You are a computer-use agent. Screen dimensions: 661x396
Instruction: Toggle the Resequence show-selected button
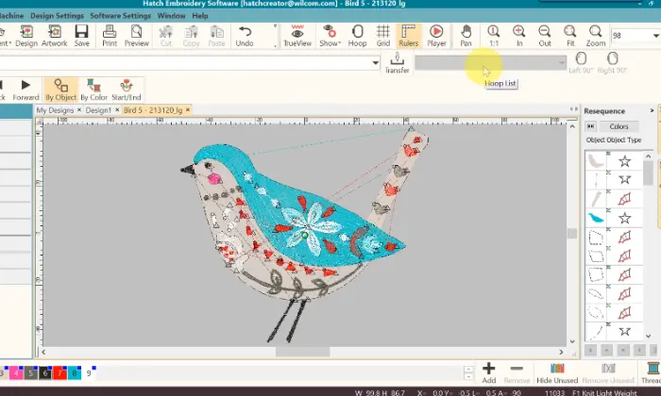pyautogui.click(x=590, y=126)
